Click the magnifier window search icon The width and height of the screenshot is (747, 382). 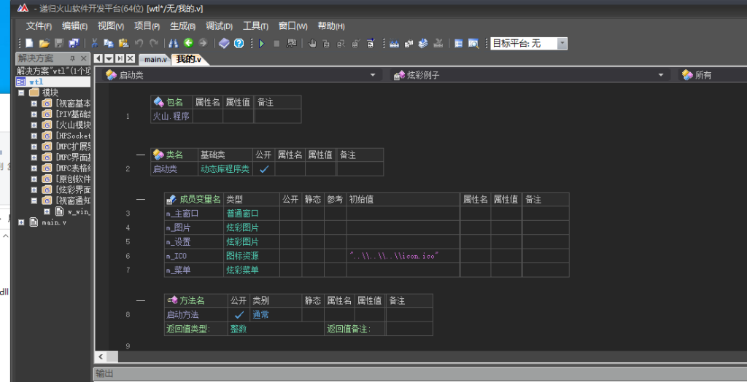tap(473, 43)
